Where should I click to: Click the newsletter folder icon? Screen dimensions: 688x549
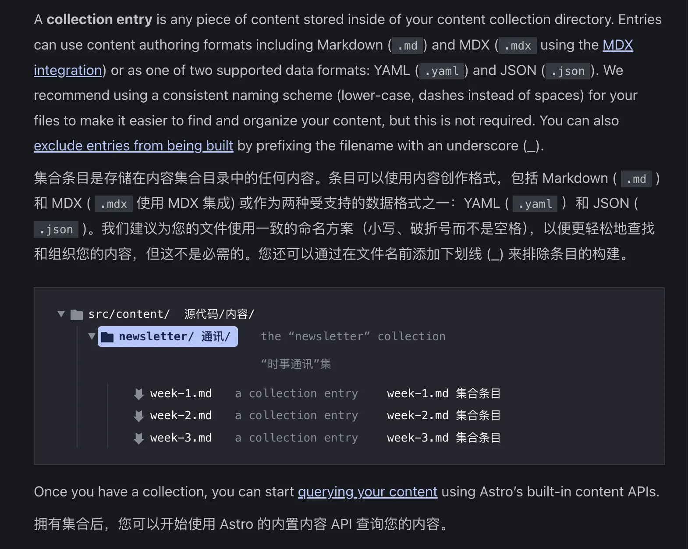pos(107,337)
